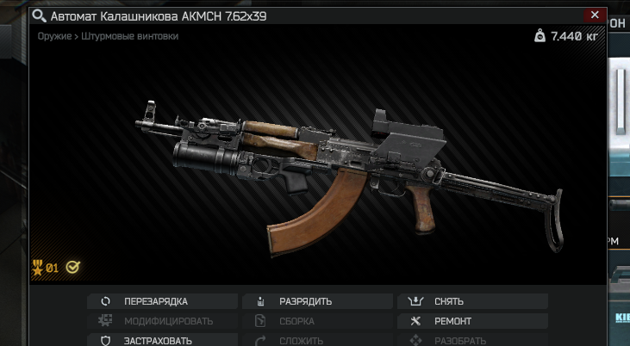The image size is (630, 346).
Task: Click the ПЕРЕЗАРЯДКА reload button
Action: coord(162,301)
